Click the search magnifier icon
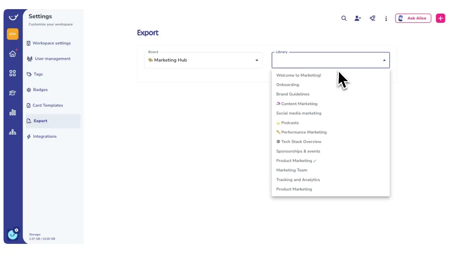Screen dimensions: 451x253 [344, 18]
